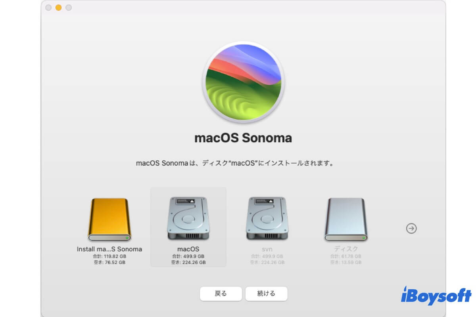
Task: Select the greyed-out svn hard disk icon
Action: tap(267, 218)
